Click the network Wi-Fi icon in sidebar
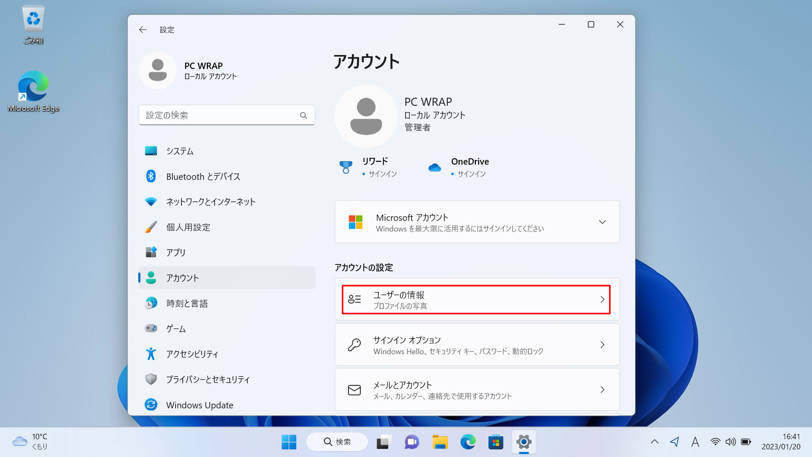812x457 pixels. [x=151, y=202]
